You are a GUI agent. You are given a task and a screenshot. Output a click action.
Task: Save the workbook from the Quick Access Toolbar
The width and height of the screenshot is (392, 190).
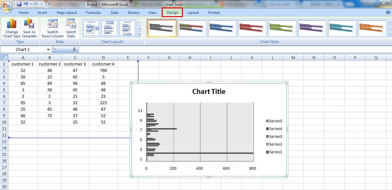pos(19,5)
